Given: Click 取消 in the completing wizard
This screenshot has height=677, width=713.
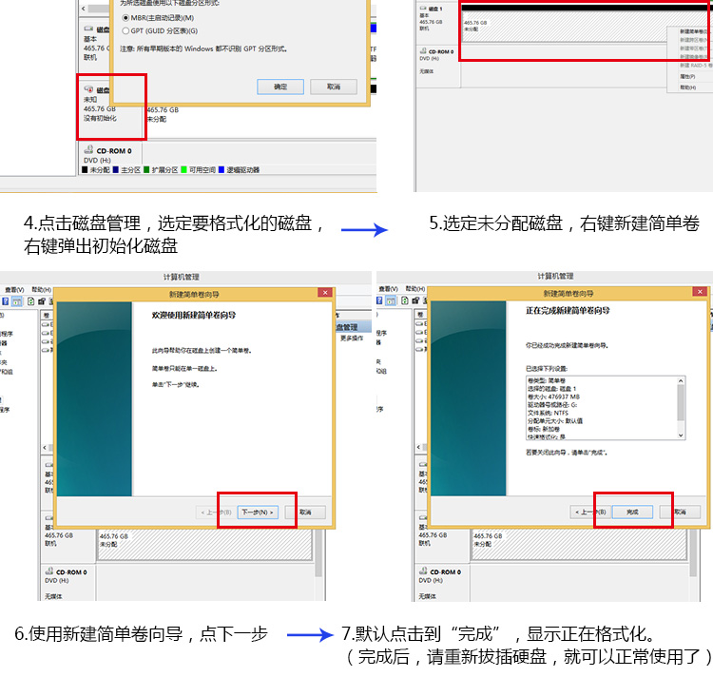Looking at the screenshot, I should [680, 512].
